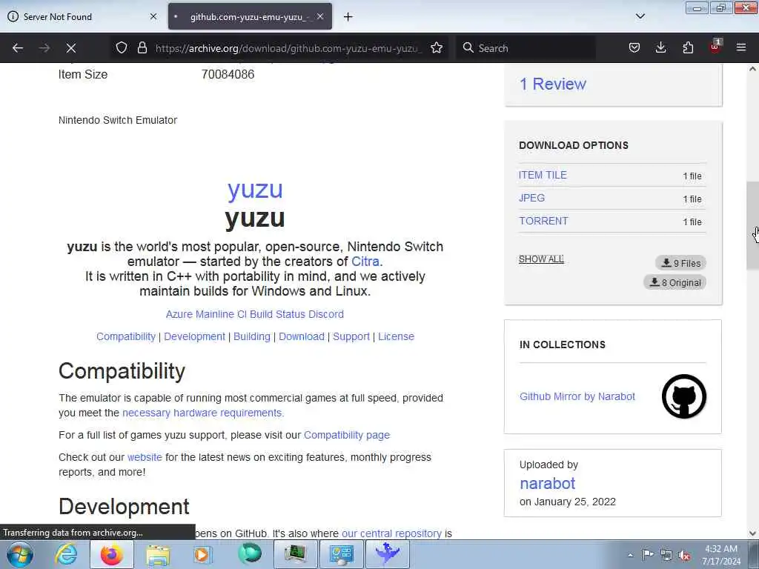
Task: Click the page scrollbar up arrow
Action: pyautogui.click(x=752, y=69)
